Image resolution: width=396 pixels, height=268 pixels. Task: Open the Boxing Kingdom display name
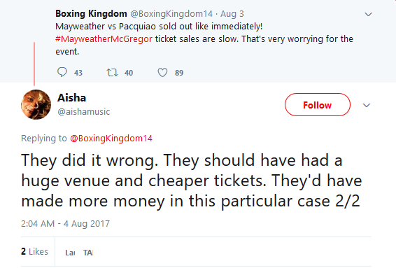pos(91,13)
